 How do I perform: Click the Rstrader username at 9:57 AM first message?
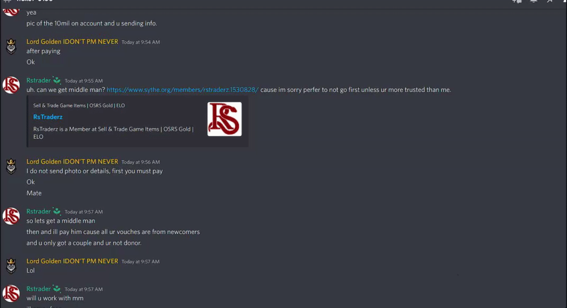tap(39, 211)
